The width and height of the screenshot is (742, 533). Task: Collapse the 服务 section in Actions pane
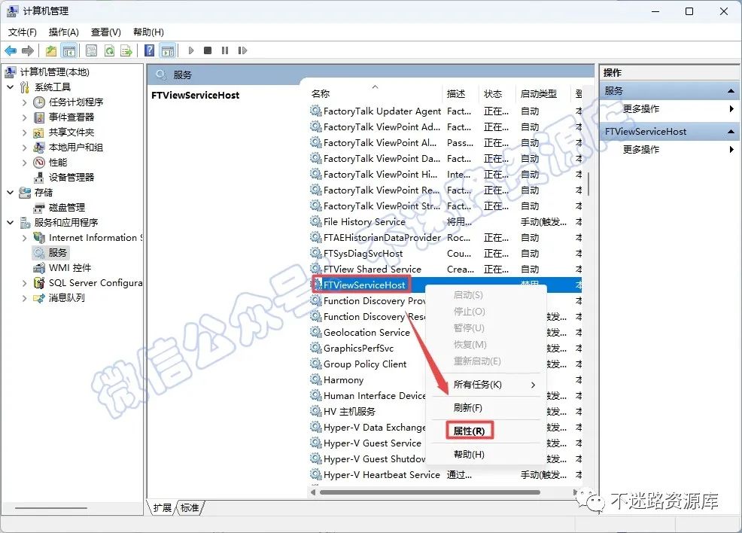click(731, 91)
